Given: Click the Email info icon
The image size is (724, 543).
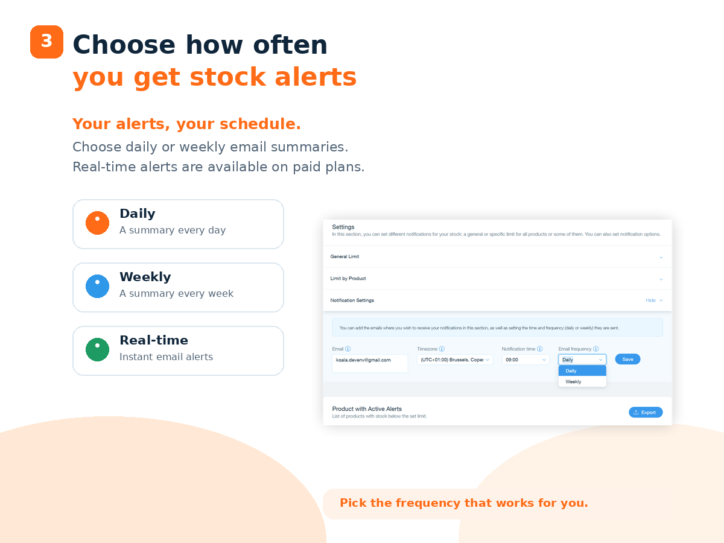Looking at the screenshot, I should (x=348, y=349).
